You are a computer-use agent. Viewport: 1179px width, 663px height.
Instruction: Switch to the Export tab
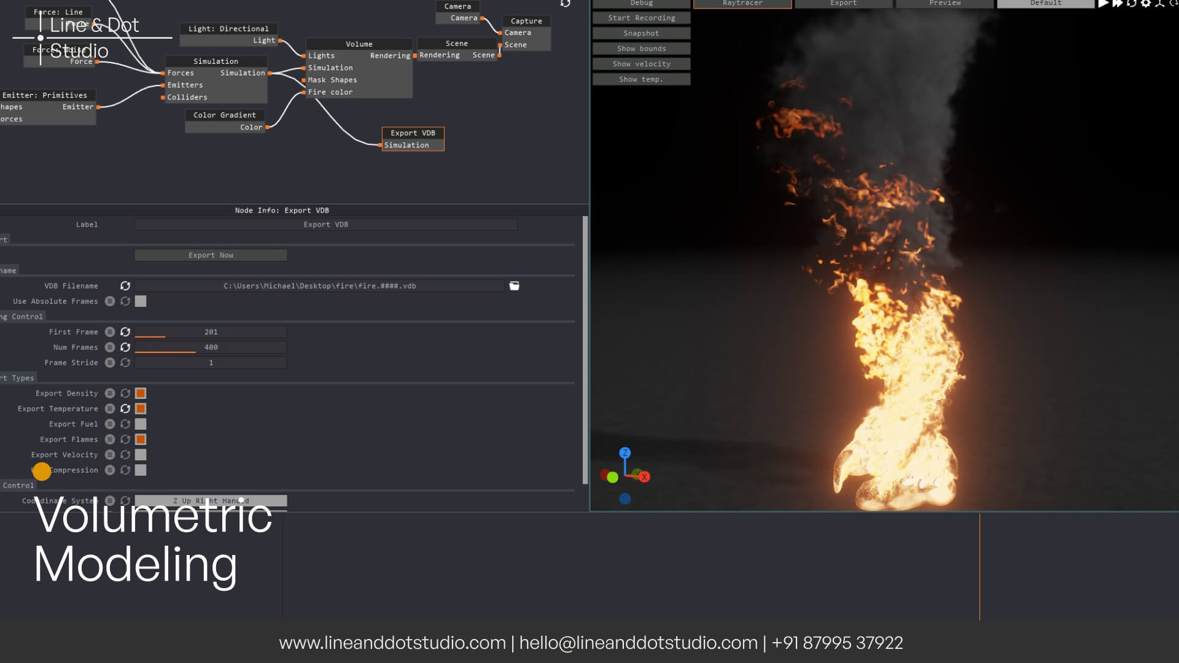click(843, 4)
